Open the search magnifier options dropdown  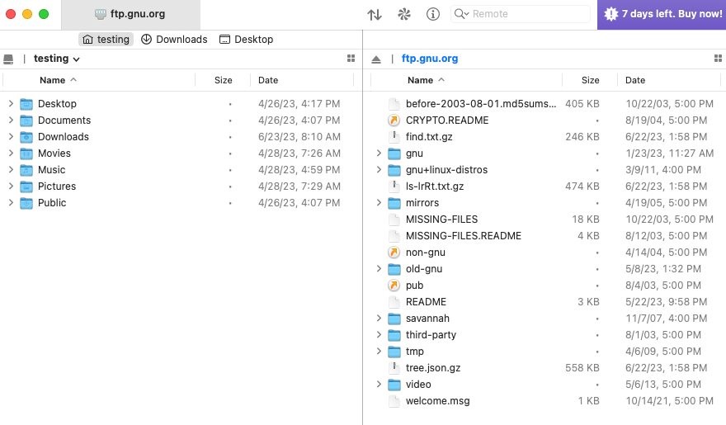(462, 14)
